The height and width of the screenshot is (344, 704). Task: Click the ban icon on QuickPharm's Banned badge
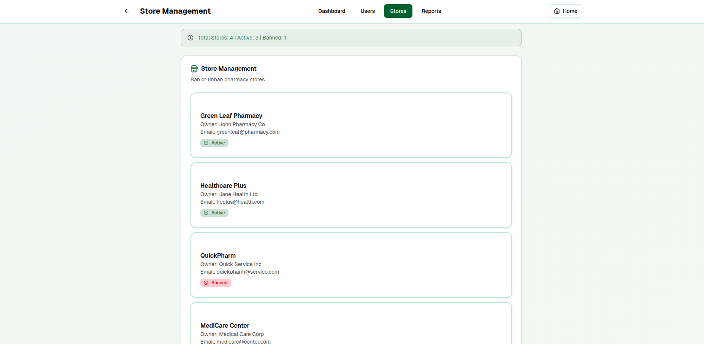(x=206, y=282)
